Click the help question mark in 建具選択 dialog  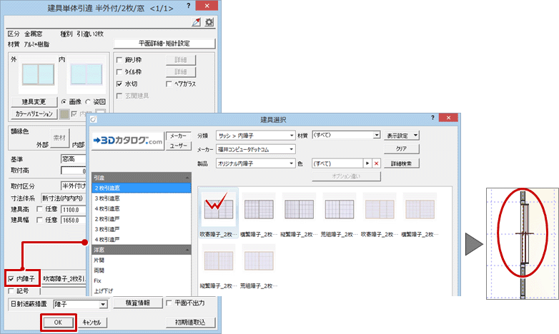click(433, 116)
